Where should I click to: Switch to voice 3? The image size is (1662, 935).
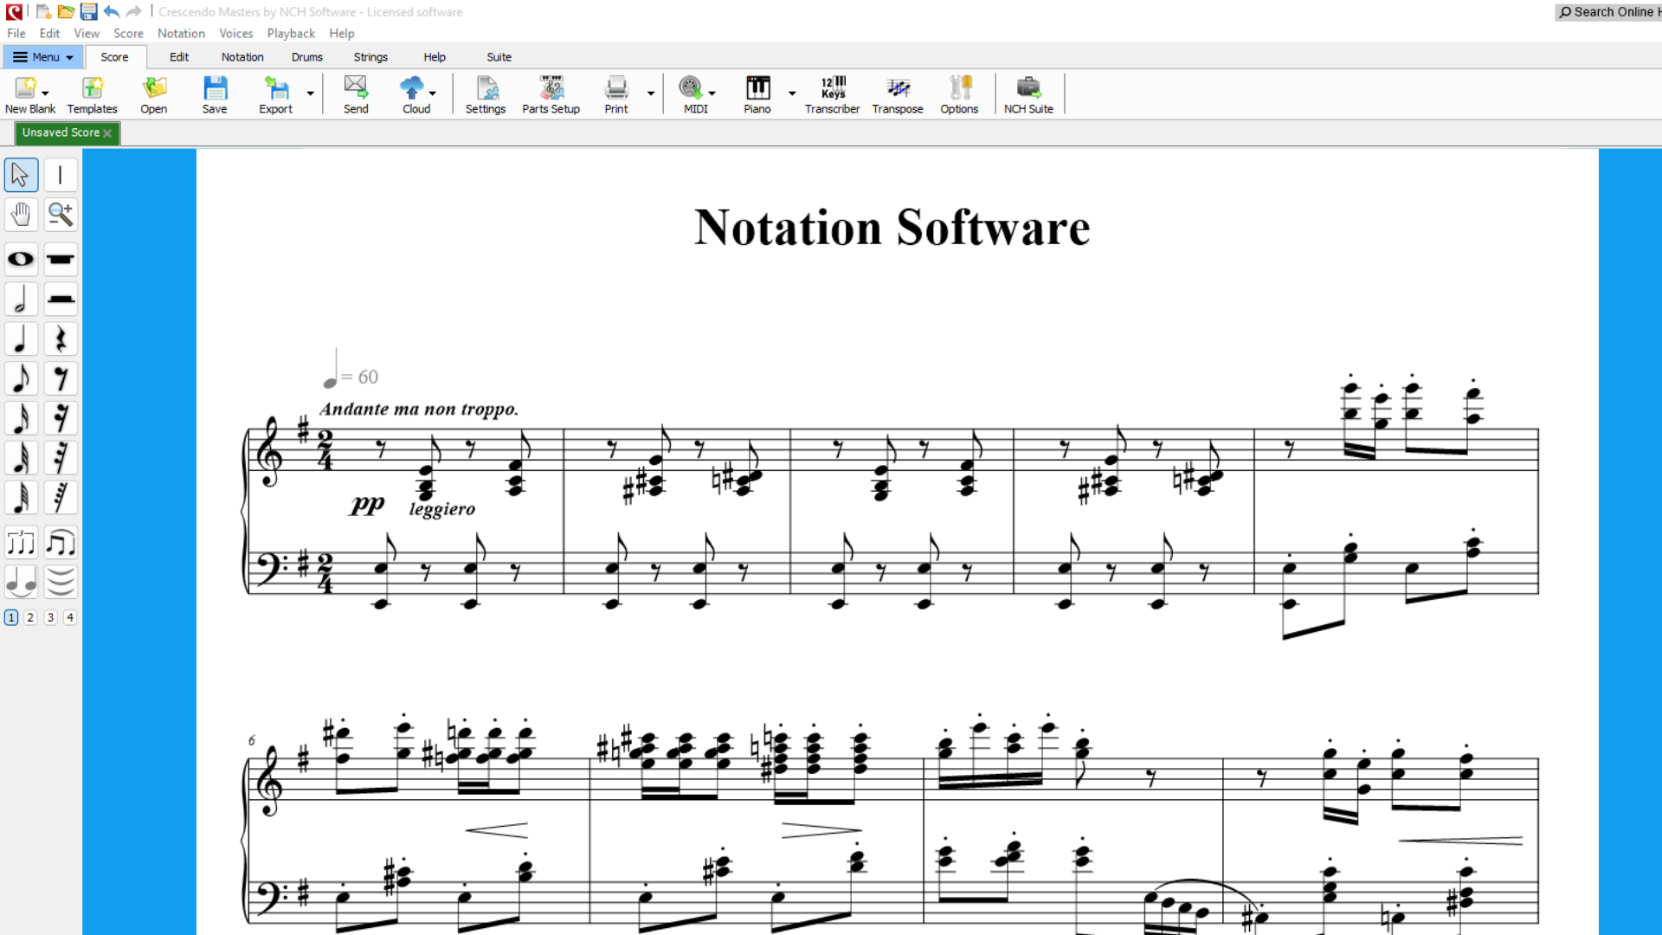(50, 617)
